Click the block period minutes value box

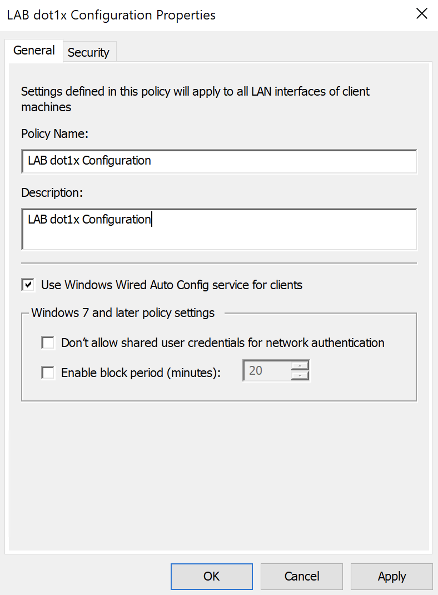(267, 371)
